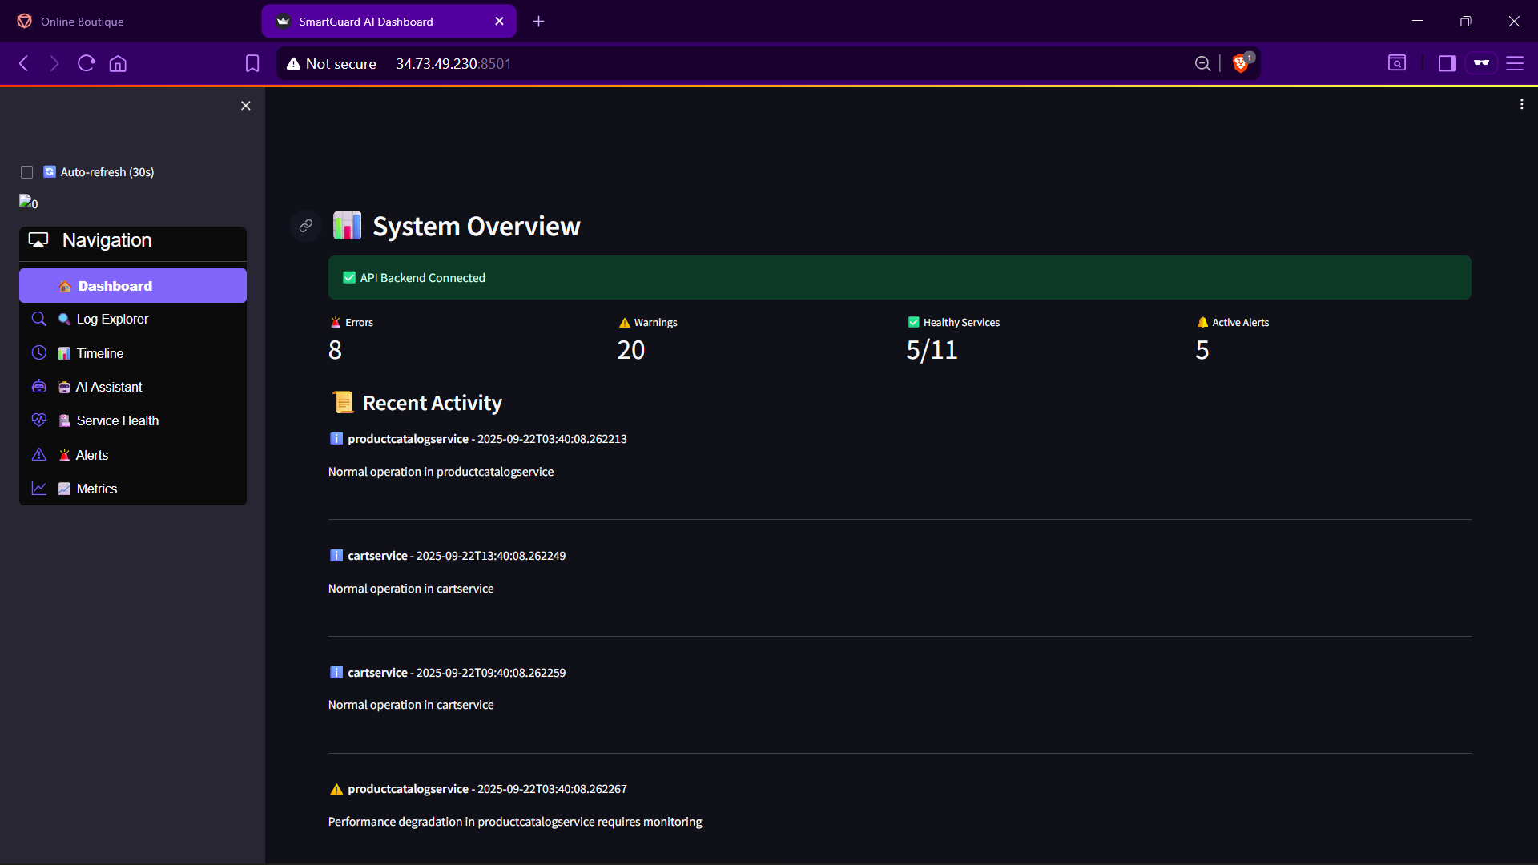Image resolution: width=1538 pixels, height=865 pixels.
Task: Open the Log Explorer page
Action: 112,319
